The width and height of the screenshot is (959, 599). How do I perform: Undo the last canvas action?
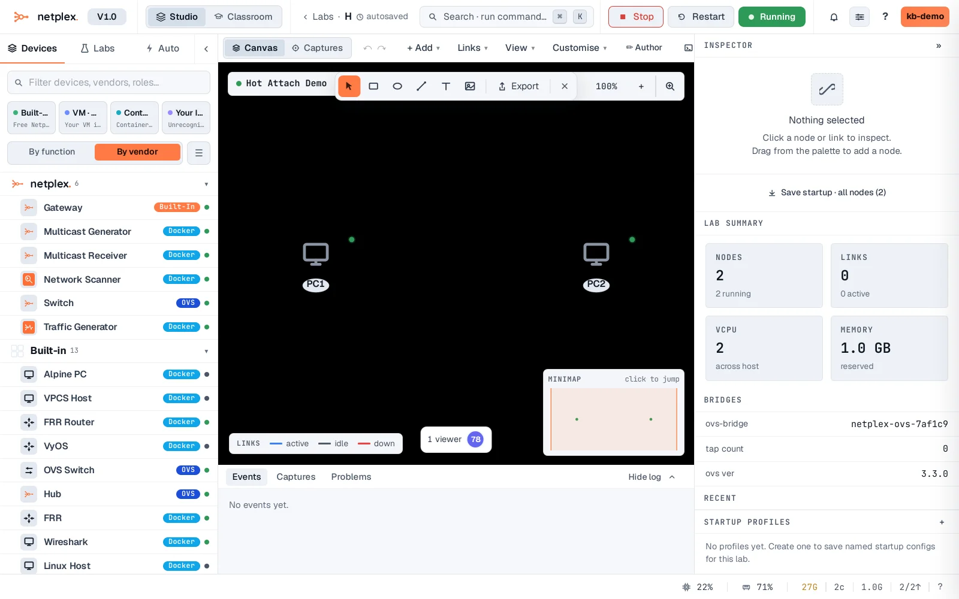[367, 48]
